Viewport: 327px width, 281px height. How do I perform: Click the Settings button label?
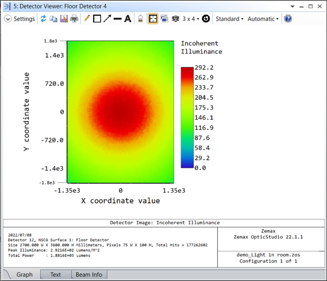point(24,19)
